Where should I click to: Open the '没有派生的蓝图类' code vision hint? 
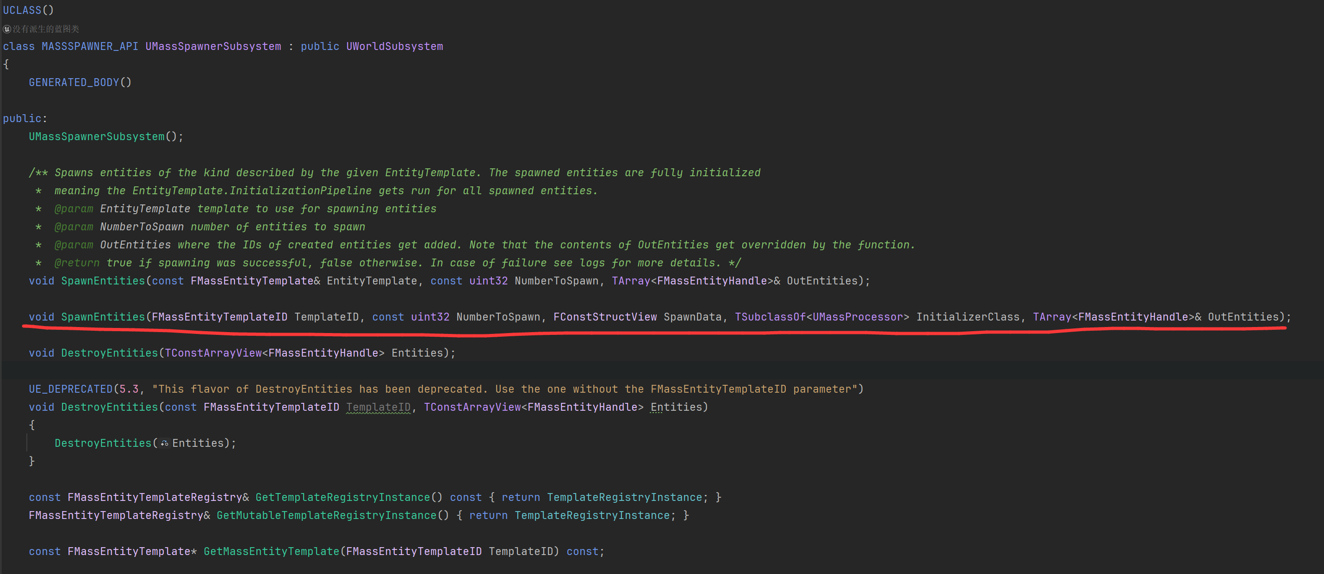[46, 29]
